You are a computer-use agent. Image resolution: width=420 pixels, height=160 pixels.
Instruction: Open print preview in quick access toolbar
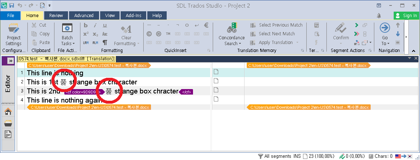[42, 5]
